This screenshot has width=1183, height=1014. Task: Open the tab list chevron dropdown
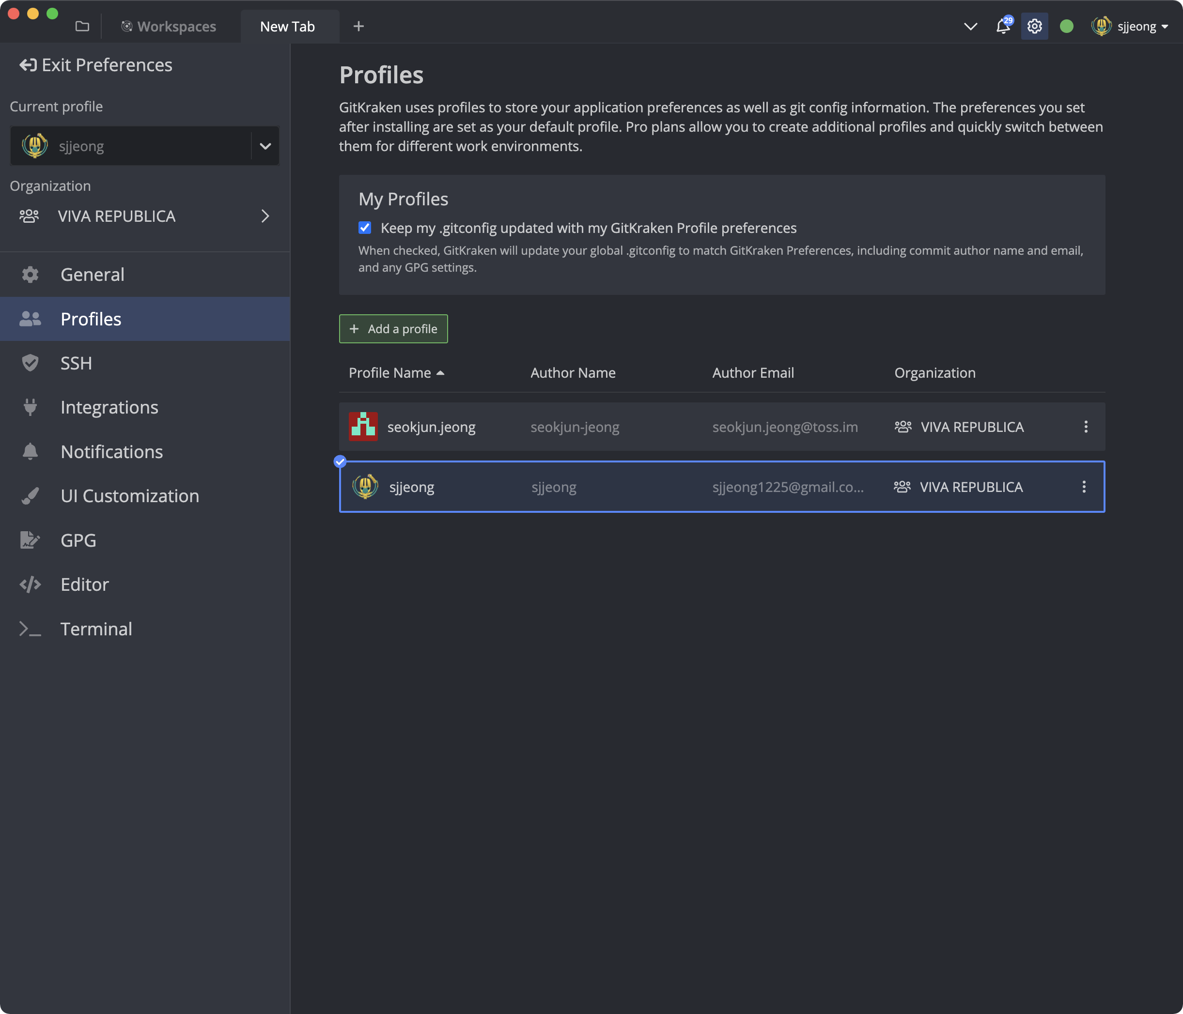point(970,26)
